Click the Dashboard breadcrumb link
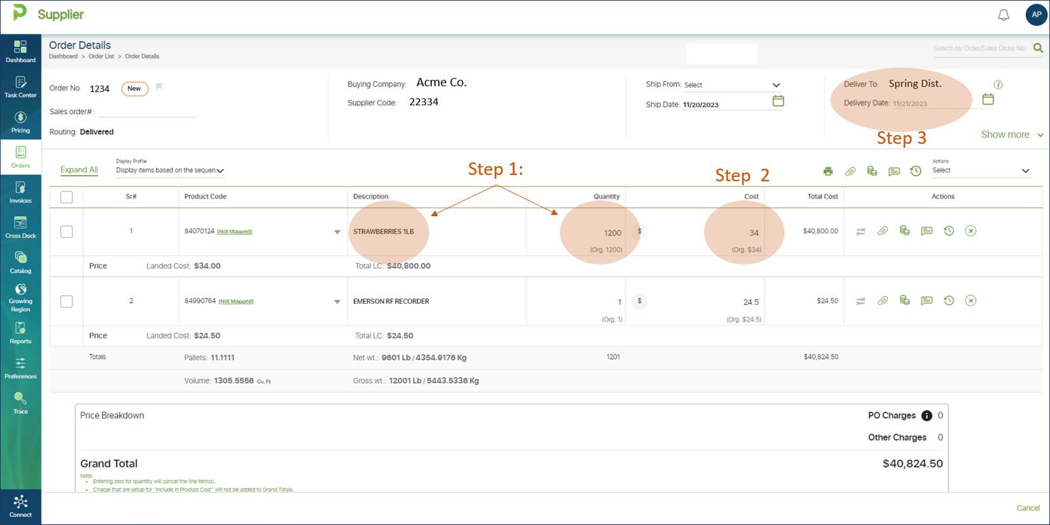Viewport: 1050px width, 525px height. coord(63,56)
